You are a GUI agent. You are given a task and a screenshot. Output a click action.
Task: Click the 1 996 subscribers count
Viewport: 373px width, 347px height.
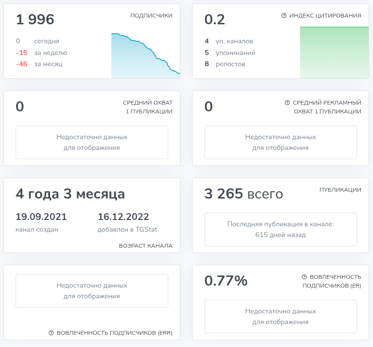(35, 19)
